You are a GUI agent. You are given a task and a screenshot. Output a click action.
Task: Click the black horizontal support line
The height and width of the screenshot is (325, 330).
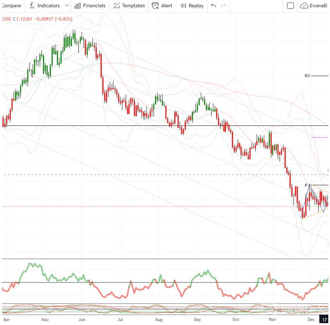(x=125, y=126)
